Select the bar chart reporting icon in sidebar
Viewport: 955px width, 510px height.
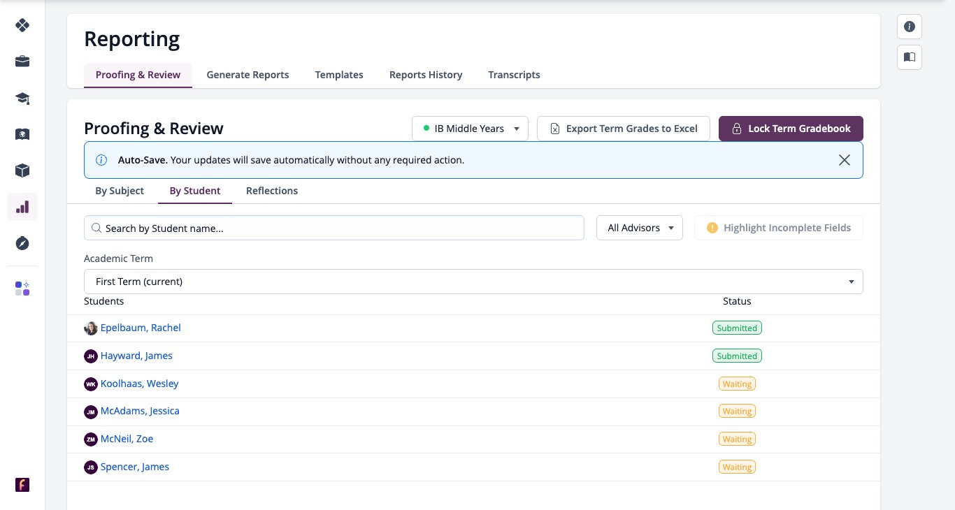click(x=22, y=207)
